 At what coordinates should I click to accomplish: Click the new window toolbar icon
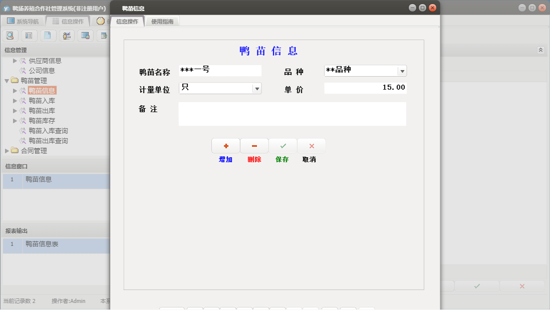click(x=104, y=35)
